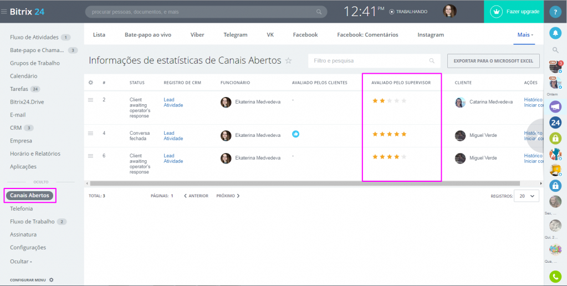Open the purple video call icon in sidebar
The height and width of the screenshot is (286, 567).
pyautogui.click(x=555, y=106)
